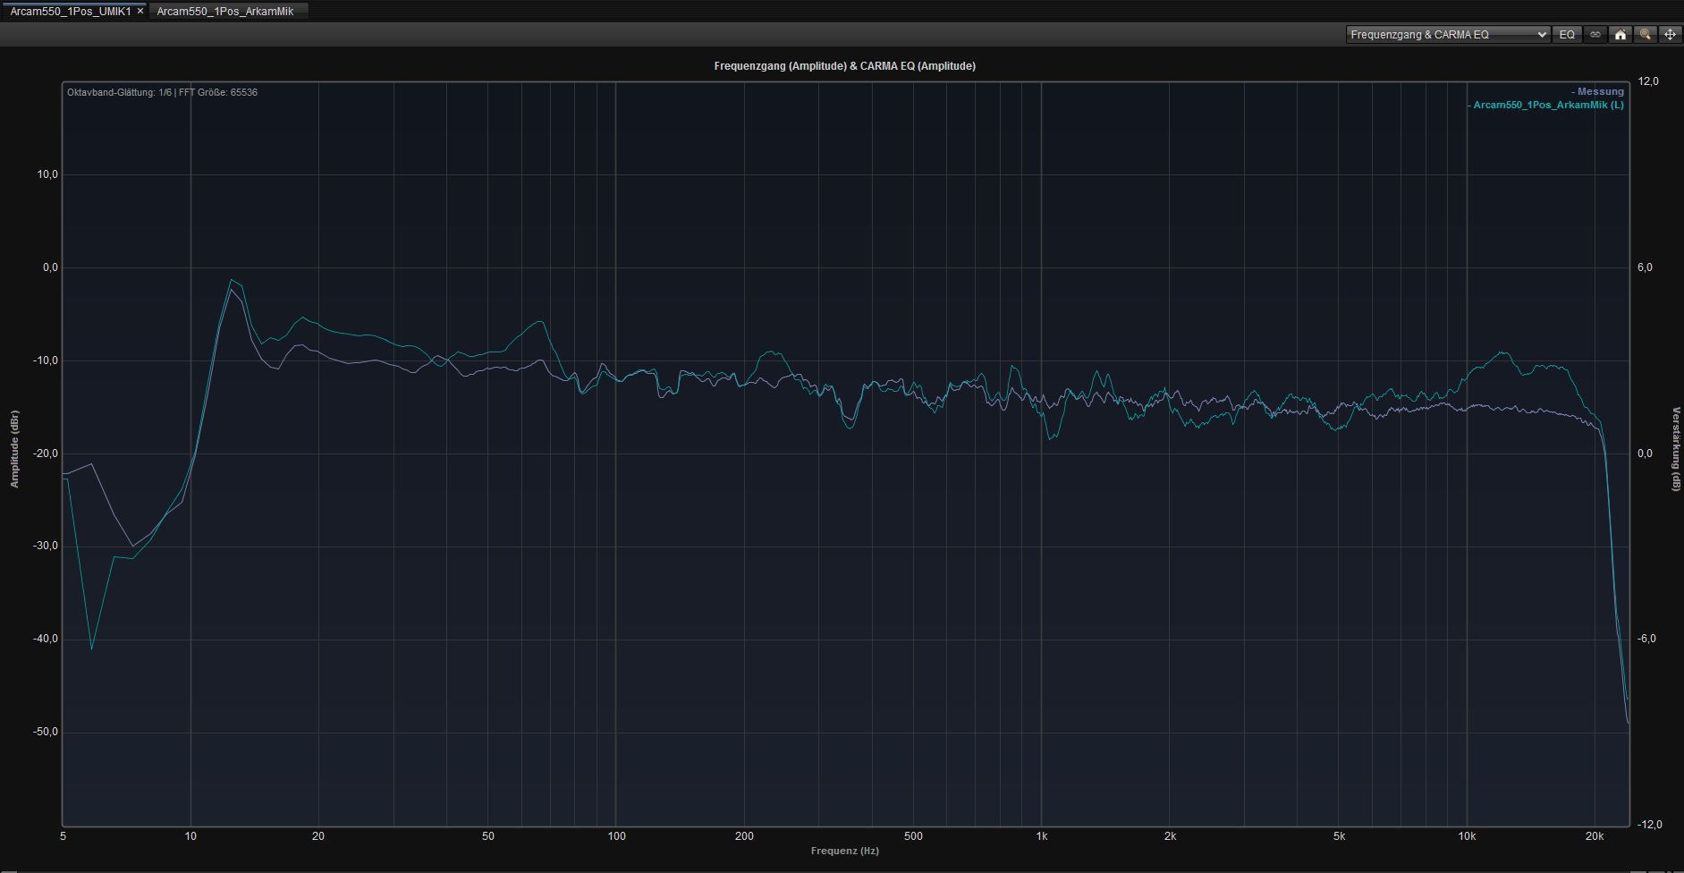Toggle the chain link icon

[x=1595, y=35]
